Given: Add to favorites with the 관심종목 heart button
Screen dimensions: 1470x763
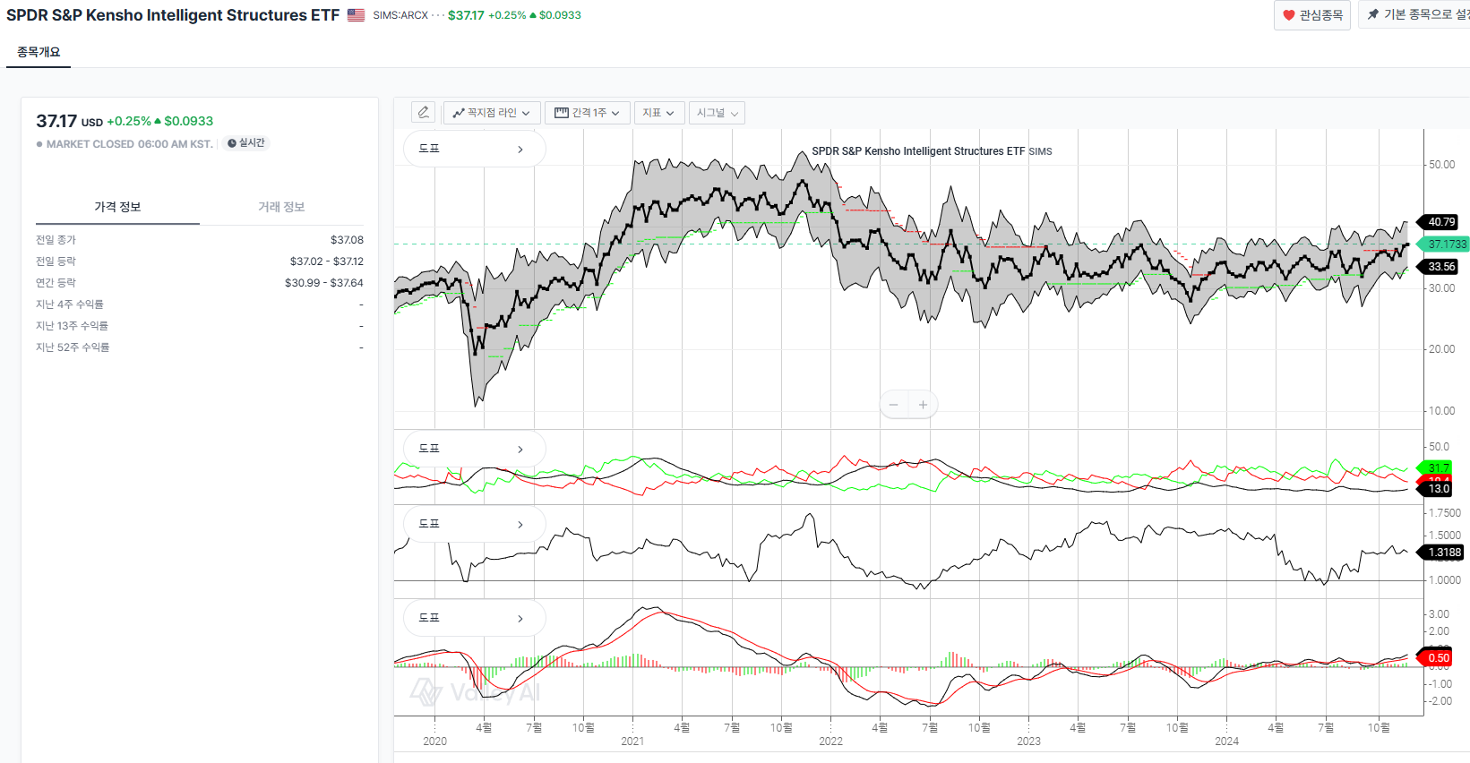Looking at the screenshot, I should [1312, 15].
